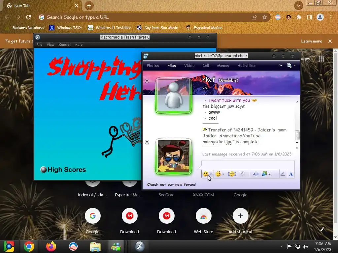This screenshot has width=338, height=253.
Task: Open the Files tab in messenger
Action: point(172,66)
